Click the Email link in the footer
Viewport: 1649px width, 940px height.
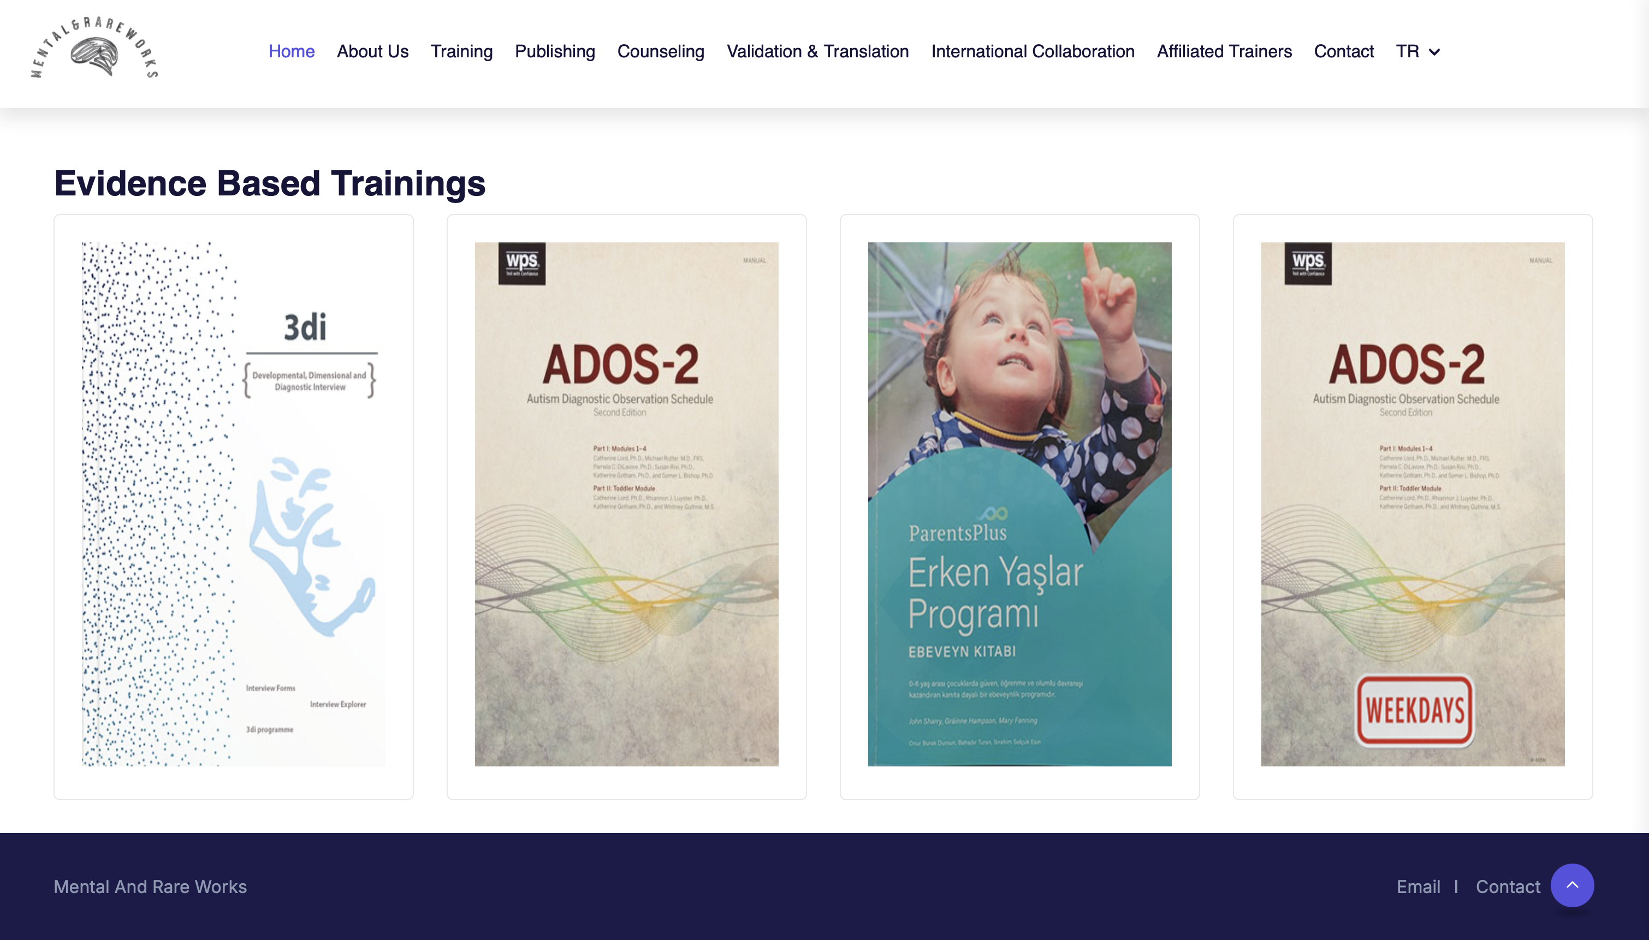point(1418,887)
